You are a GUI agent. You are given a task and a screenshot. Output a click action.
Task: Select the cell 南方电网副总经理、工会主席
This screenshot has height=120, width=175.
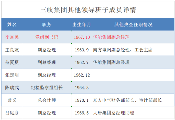tap(123, 50)
